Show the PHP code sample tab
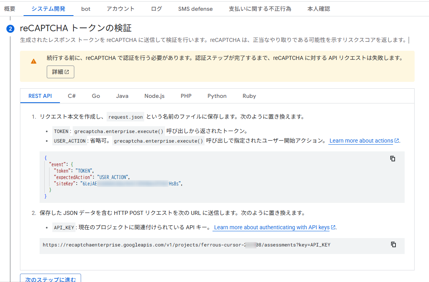 (x=186, y=96)
